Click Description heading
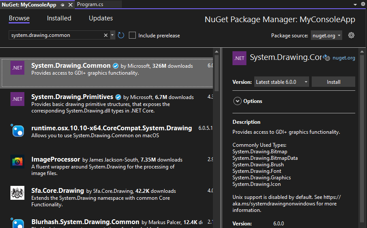Screen dimensions: 367x228 [246, 122]
